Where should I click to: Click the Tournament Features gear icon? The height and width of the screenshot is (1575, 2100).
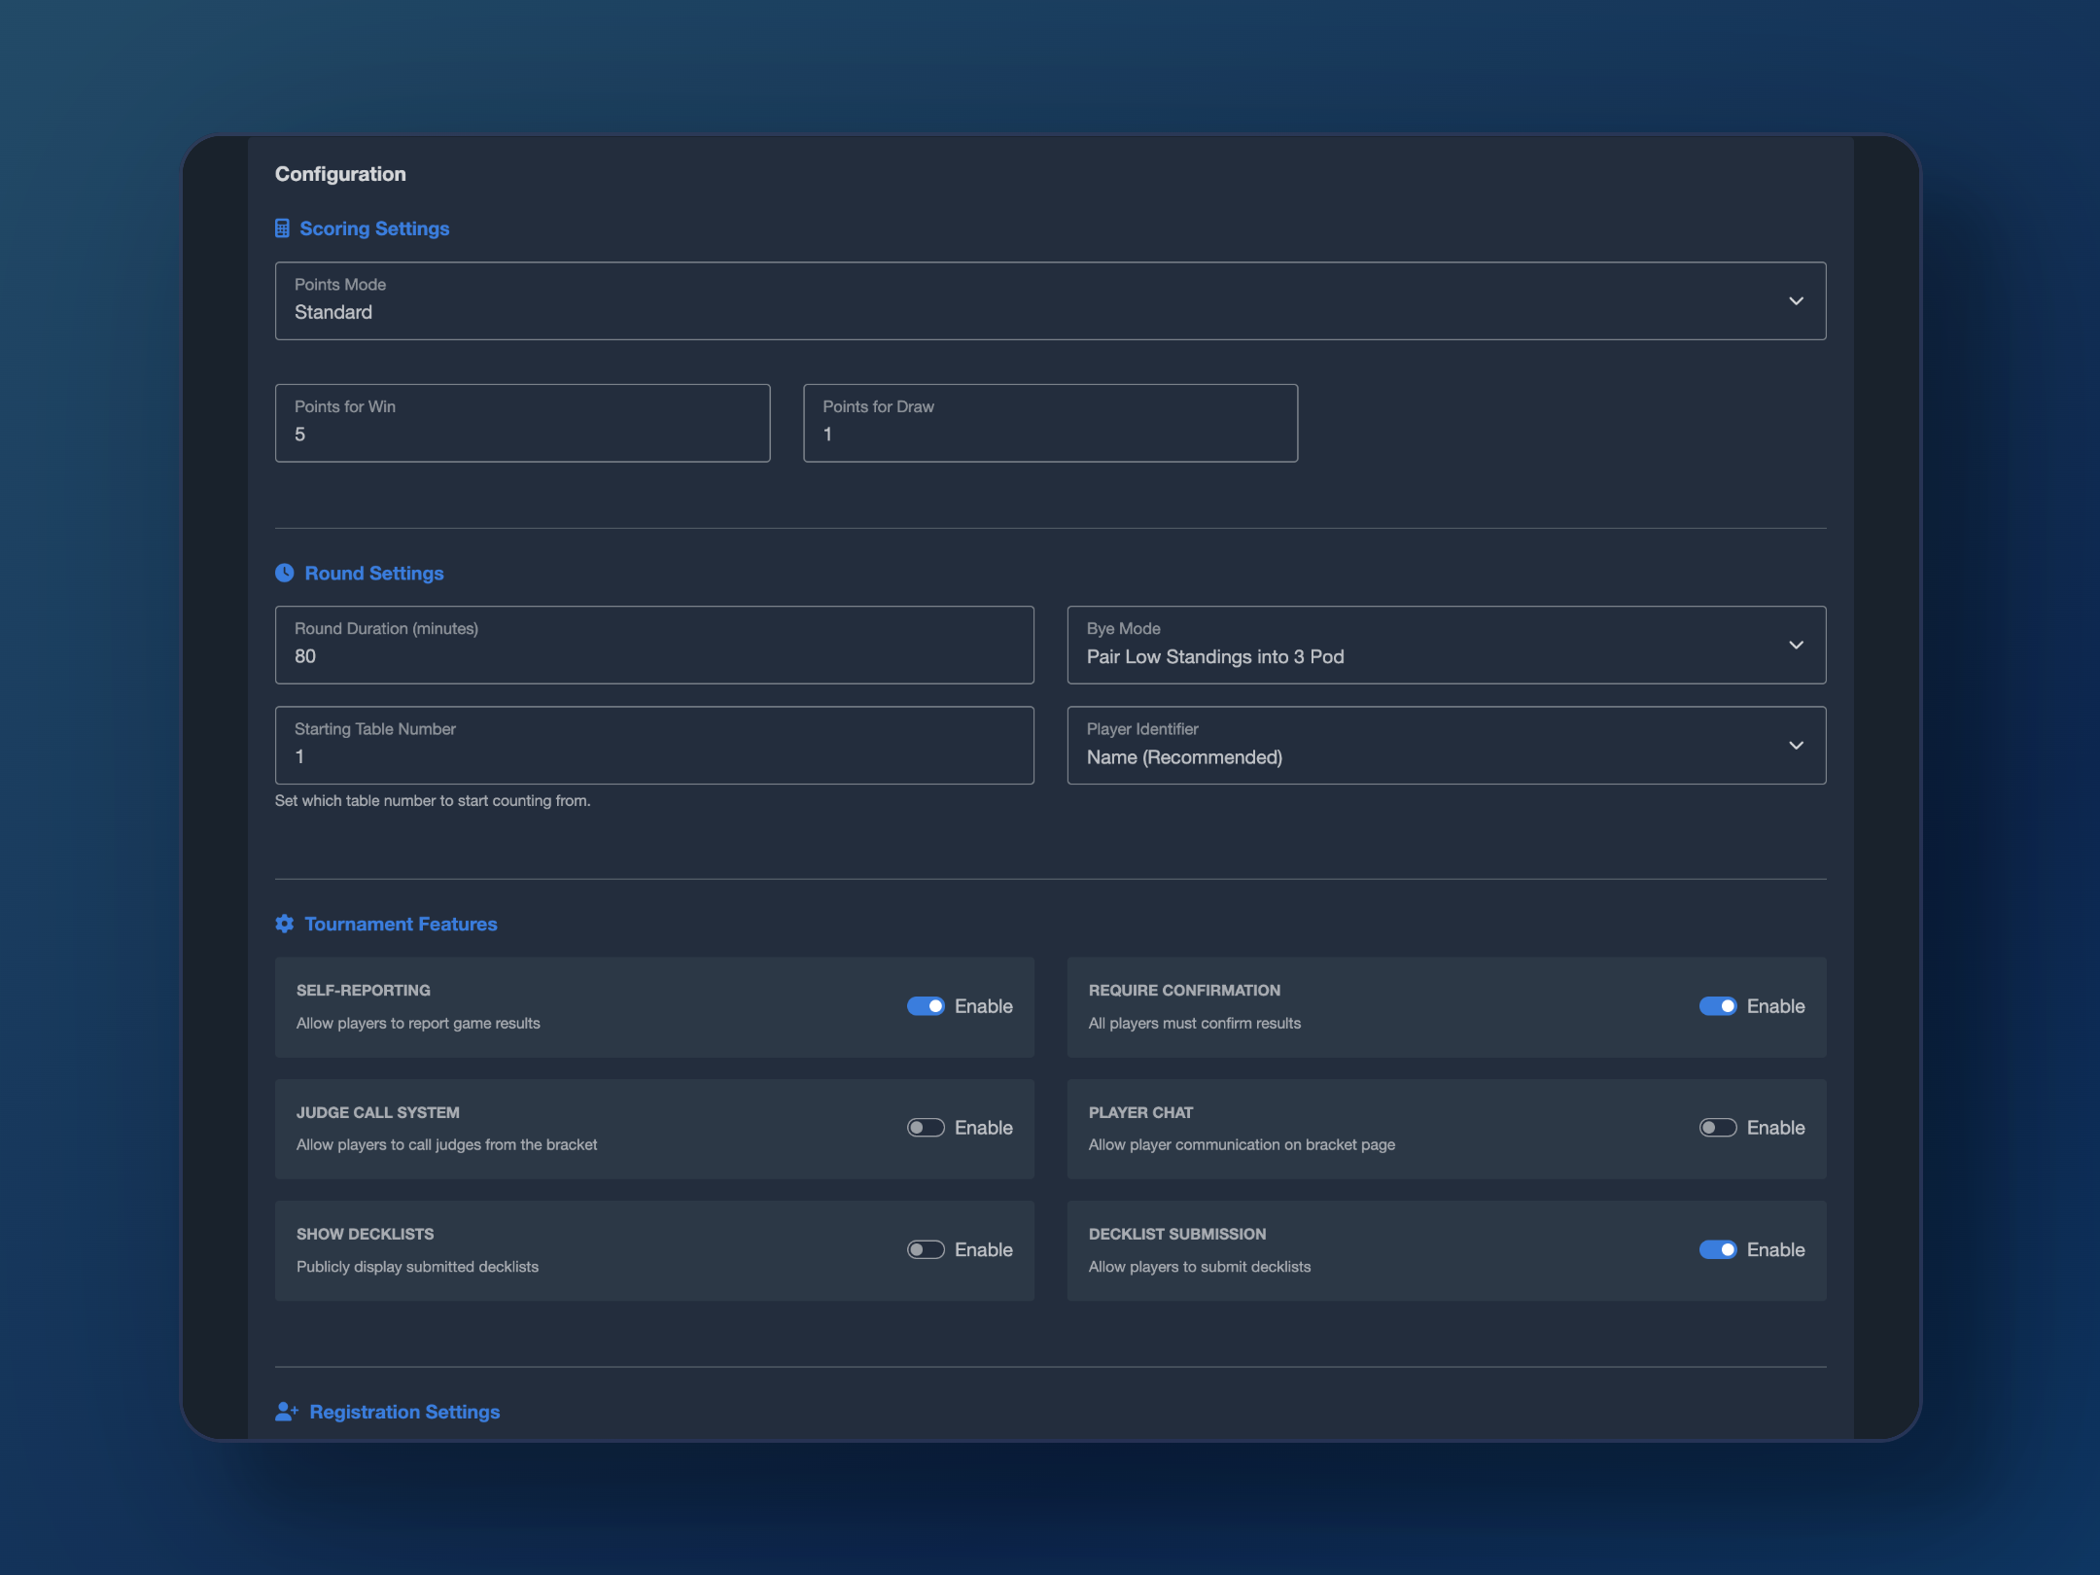point(284,924)
